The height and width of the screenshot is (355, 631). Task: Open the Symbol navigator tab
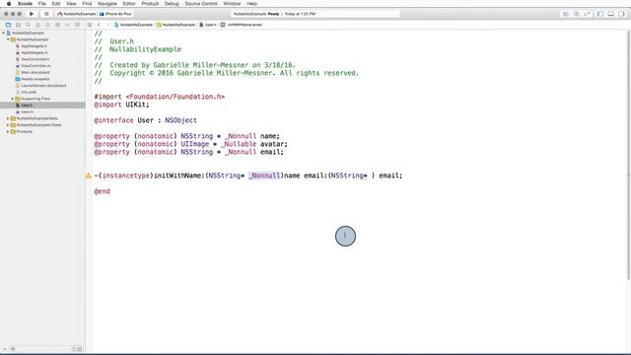pos(18,25)
